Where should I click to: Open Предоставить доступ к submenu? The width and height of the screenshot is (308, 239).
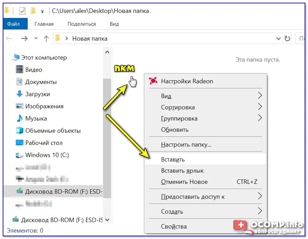[x=205, y=197]
